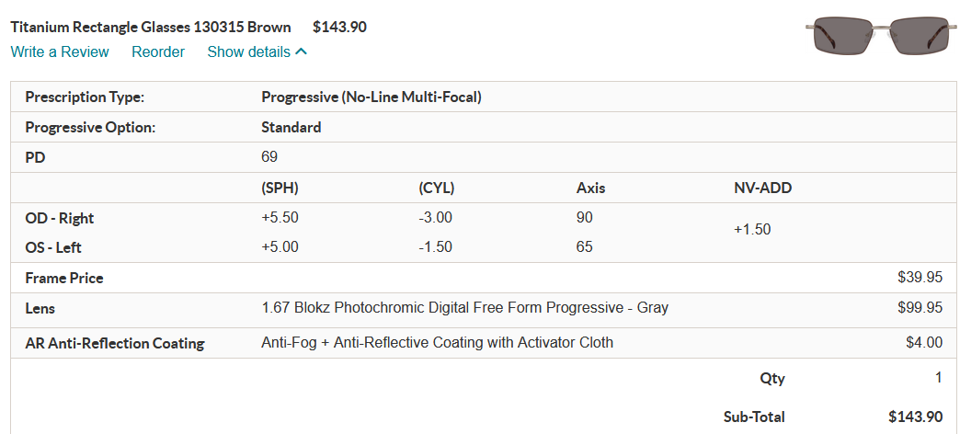Click the chevron arrow beside Show details
Image resolution: width=960 pixels, height=434 pixels.
click(x=301, y=52)
